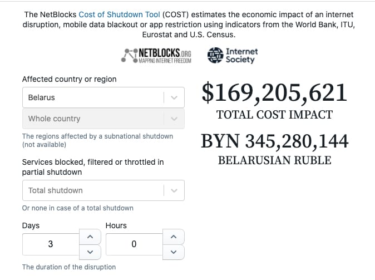Click the $169,205,621 total cost figure
The height and width of the screenshot is (280, 375).
(274, 93)
